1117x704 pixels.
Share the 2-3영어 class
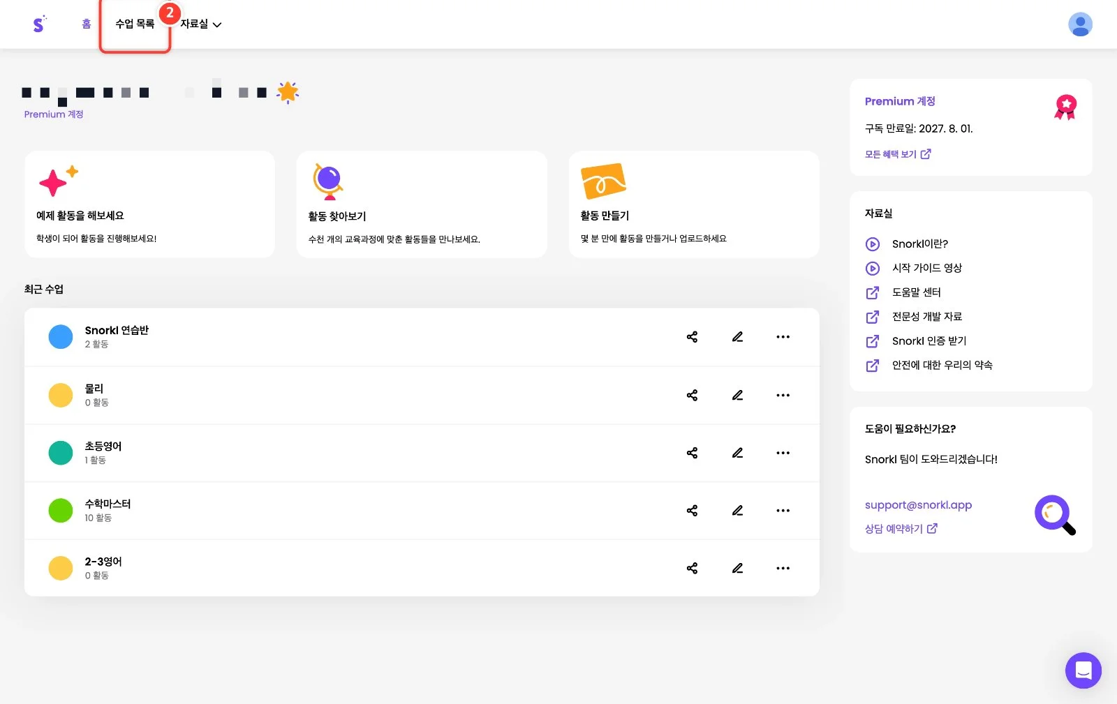[692, 568]
